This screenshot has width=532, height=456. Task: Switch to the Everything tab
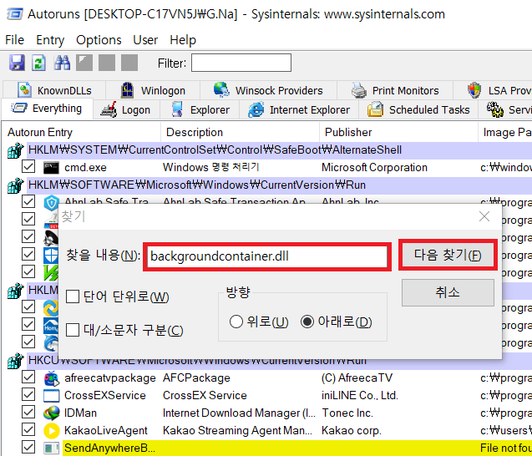click(x=47, y=109)
